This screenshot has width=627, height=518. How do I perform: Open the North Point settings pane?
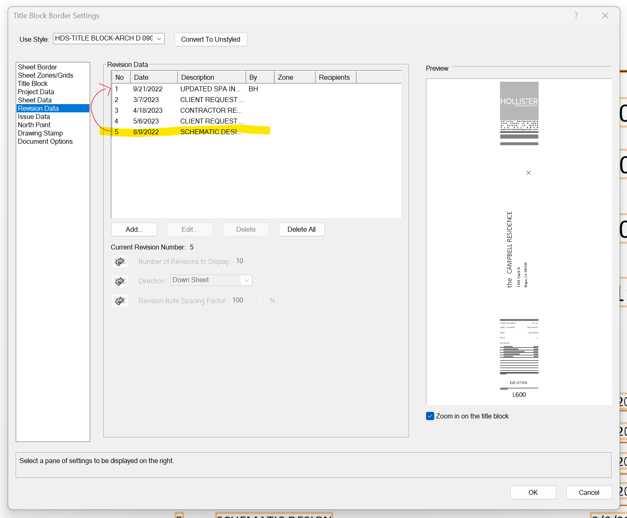pos(34,125)
